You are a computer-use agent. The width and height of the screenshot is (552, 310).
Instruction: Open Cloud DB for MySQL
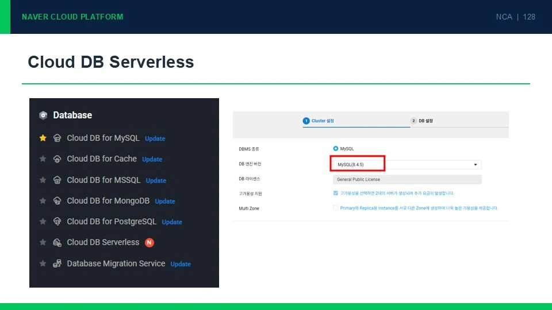[x=103, y=138]
